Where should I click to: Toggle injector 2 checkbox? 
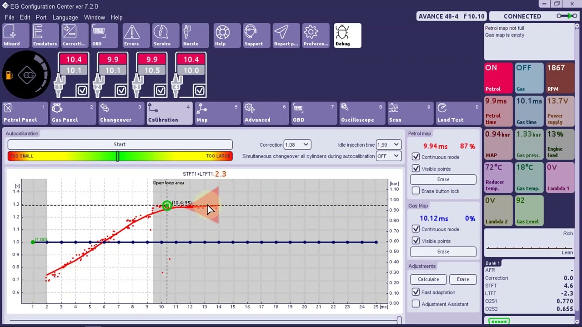pyautogui.click(x=121, y=90)
